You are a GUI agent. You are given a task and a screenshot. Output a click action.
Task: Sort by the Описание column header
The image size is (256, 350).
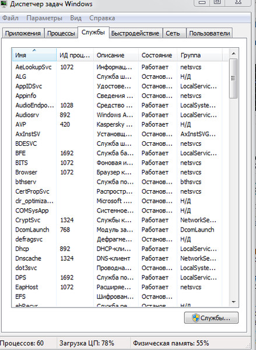pos(116,55)
